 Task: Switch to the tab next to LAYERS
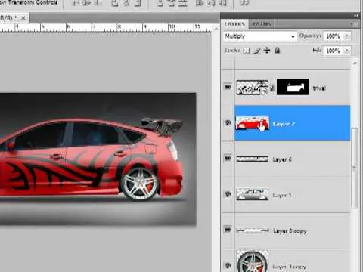coord(262,24)
